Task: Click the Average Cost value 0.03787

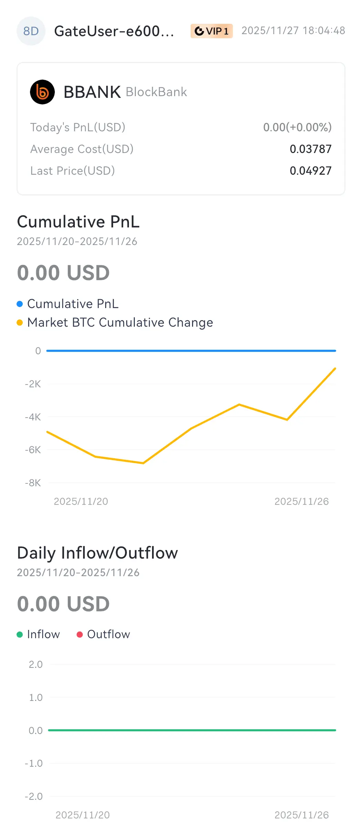Action: tap(310, 149)
